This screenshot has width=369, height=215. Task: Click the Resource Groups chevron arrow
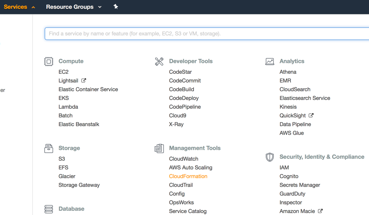click(x=100, y=7)
